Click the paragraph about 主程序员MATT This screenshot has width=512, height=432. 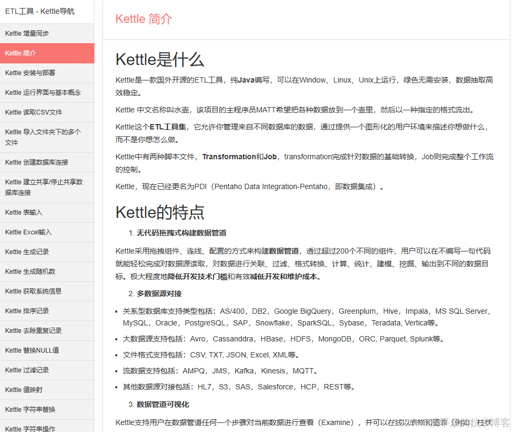pyautogui.click(x=295, y=110)
